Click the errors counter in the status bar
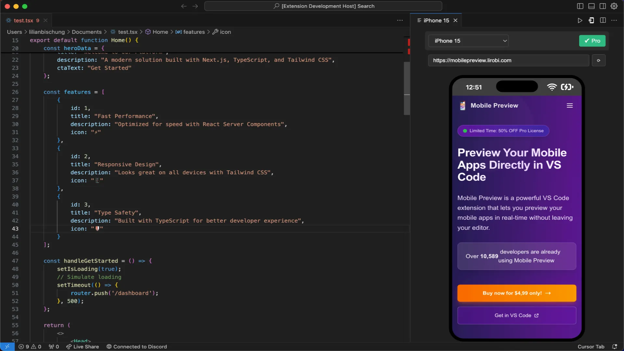 point(24,347)
